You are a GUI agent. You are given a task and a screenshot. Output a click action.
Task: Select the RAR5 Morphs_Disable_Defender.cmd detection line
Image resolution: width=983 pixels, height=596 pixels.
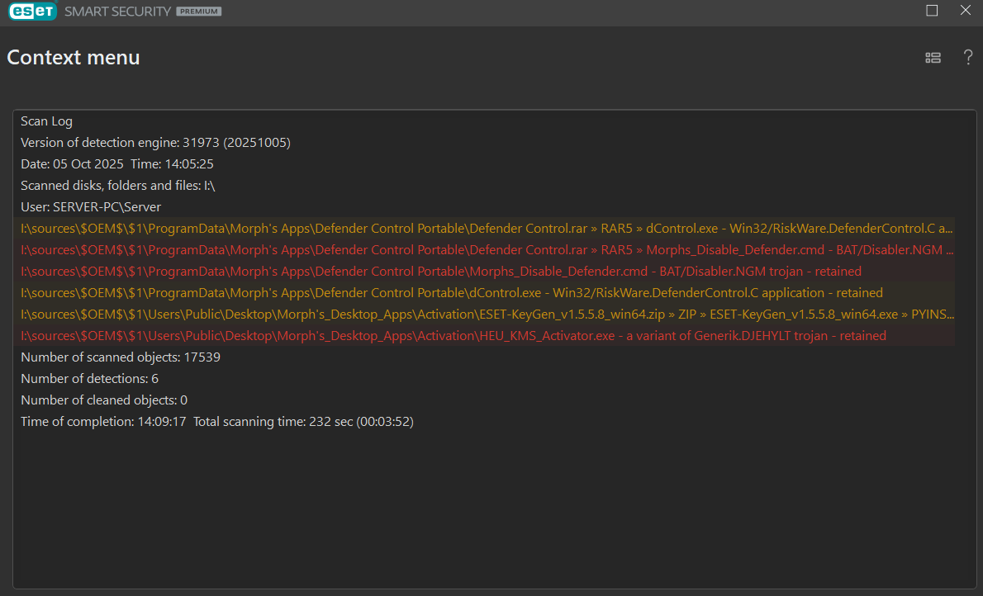point(487,249)
